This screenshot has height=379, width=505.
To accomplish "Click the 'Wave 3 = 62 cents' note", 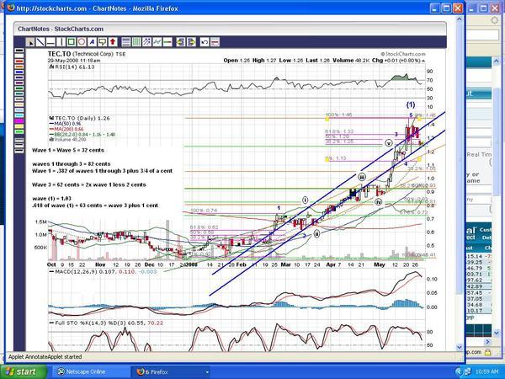I will point(89,184).
